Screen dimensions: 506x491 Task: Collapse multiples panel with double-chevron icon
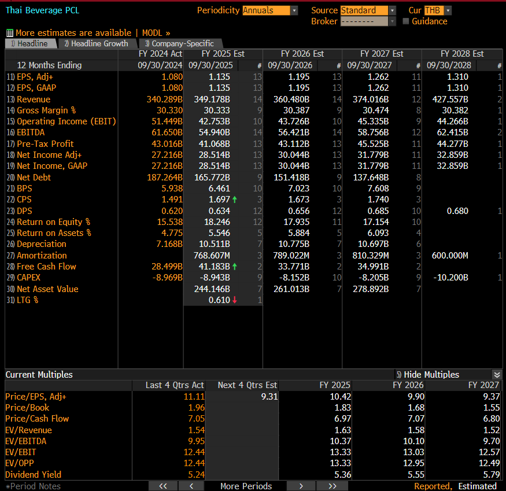click(x=496, y=375)
